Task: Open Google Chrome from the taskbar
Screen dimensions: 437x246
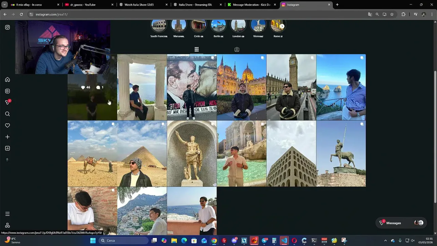Action: (214, 241)
